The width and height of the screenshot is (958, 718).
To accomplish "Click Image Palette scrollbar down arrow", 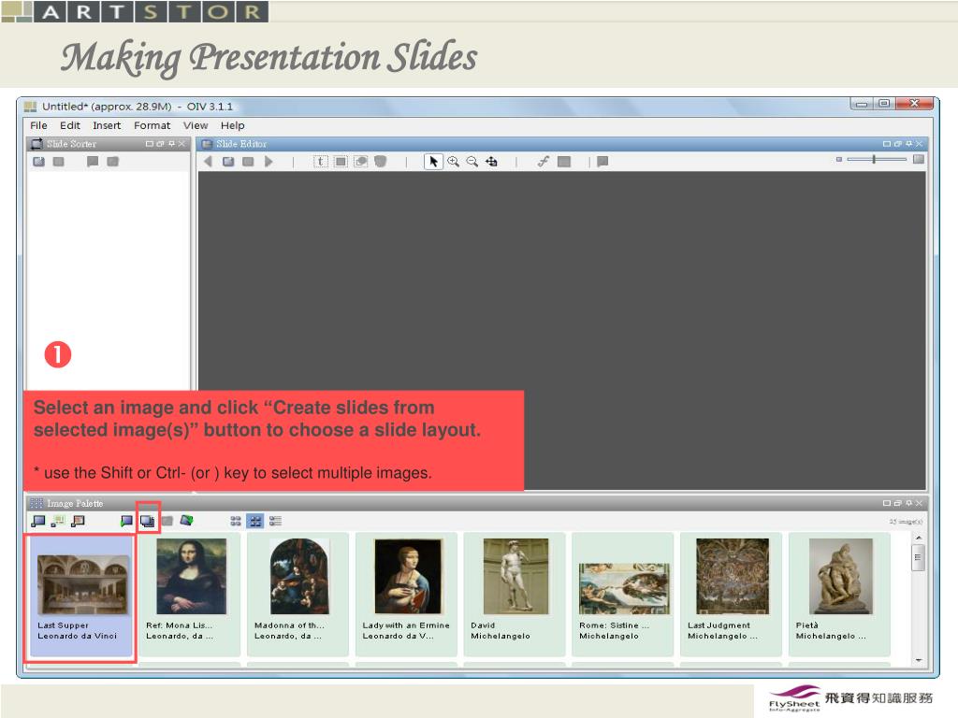I will point(919,660).
